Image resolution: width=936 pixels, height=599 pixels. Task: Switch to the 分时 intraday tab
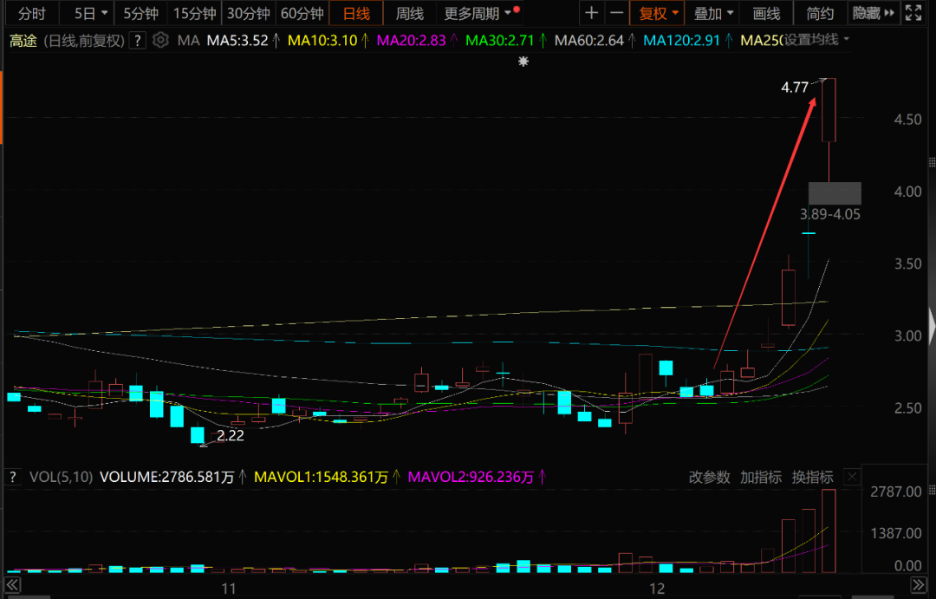pyautogui.click(x=32, y=13)
